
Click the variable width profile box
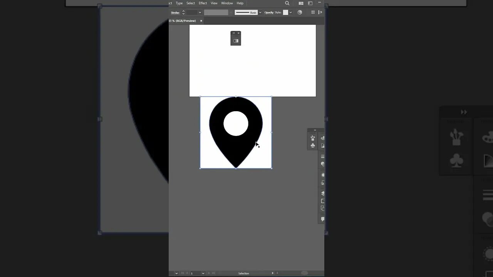point(216,12)
